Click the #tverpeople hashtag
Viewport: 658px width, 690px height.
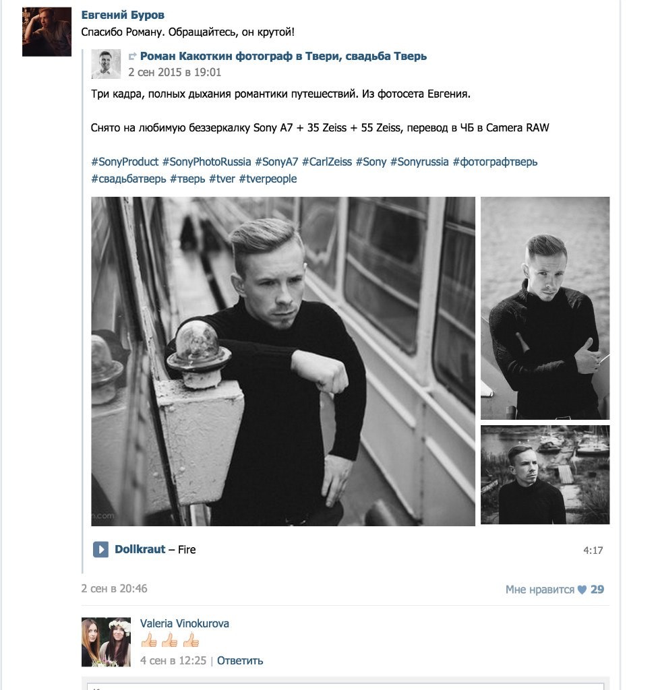tap(268, 179)
